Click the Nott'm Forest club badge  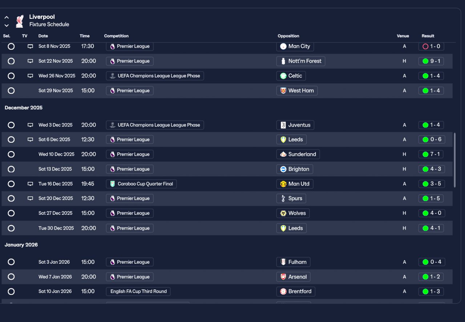[x=283, y=61]
